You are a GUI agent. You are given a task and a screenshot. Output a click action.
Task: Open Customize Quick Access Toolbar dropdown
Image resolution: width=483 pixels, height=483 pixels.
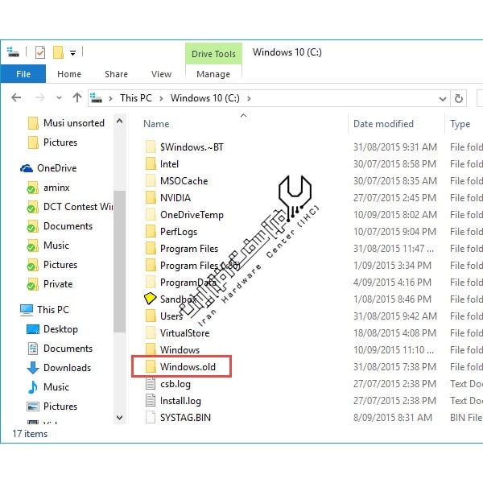click(x=72, y=53)
